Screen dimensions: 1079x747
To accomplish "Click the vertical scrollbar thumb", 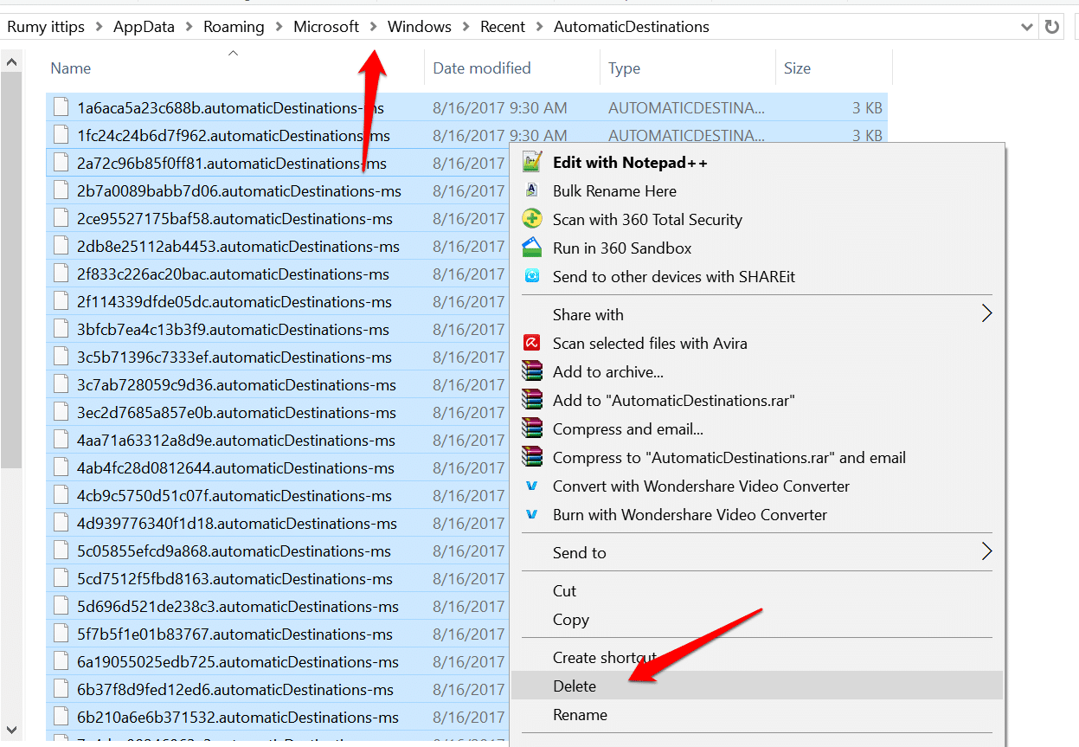I will (11, 270).
